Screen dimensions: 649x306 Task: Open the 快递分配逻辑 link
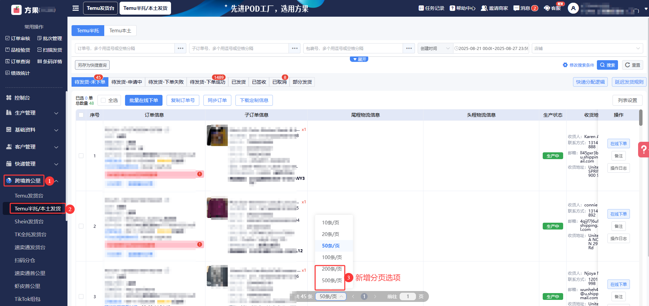click(x=590, y=82)
